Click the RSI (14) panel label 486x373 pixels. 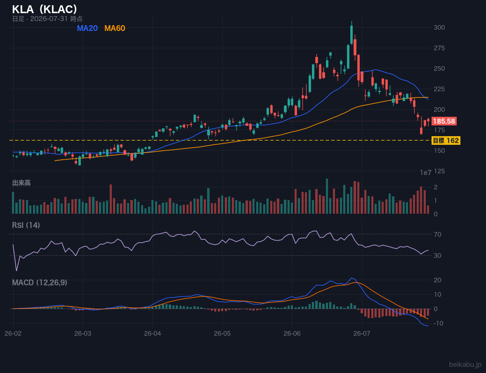(26, 225)
